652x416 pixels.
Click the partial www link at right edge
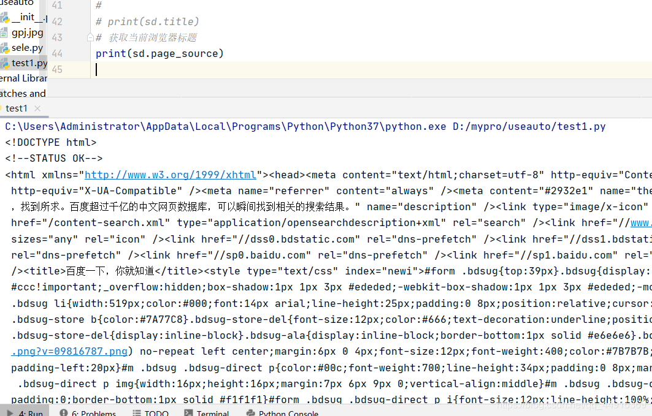[x=641, y=223]
